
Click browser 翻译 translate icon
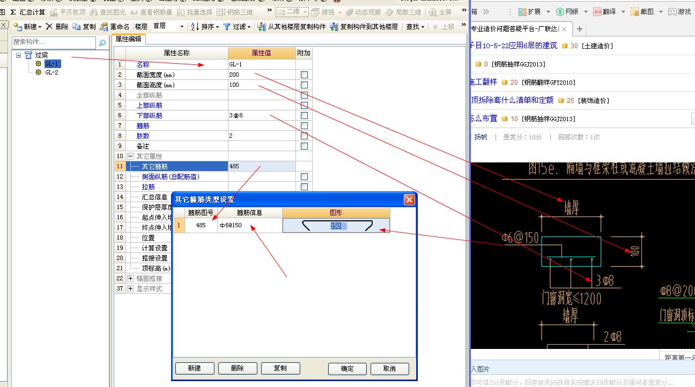[x=597, y=11]
